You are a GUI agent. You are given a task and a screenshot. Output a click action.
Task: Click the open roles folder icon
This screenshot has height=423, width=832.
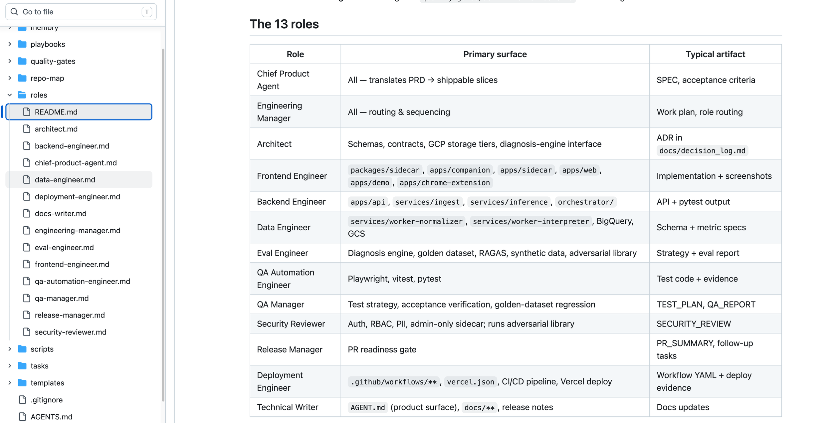pyautogui.click(x=22, y=95)
